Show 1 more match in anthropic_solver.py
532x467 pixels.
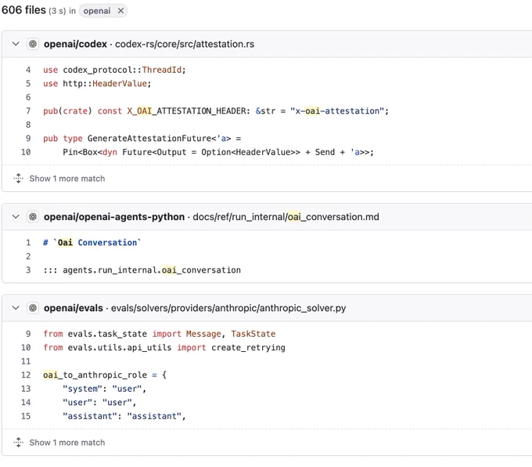[67, 443]
